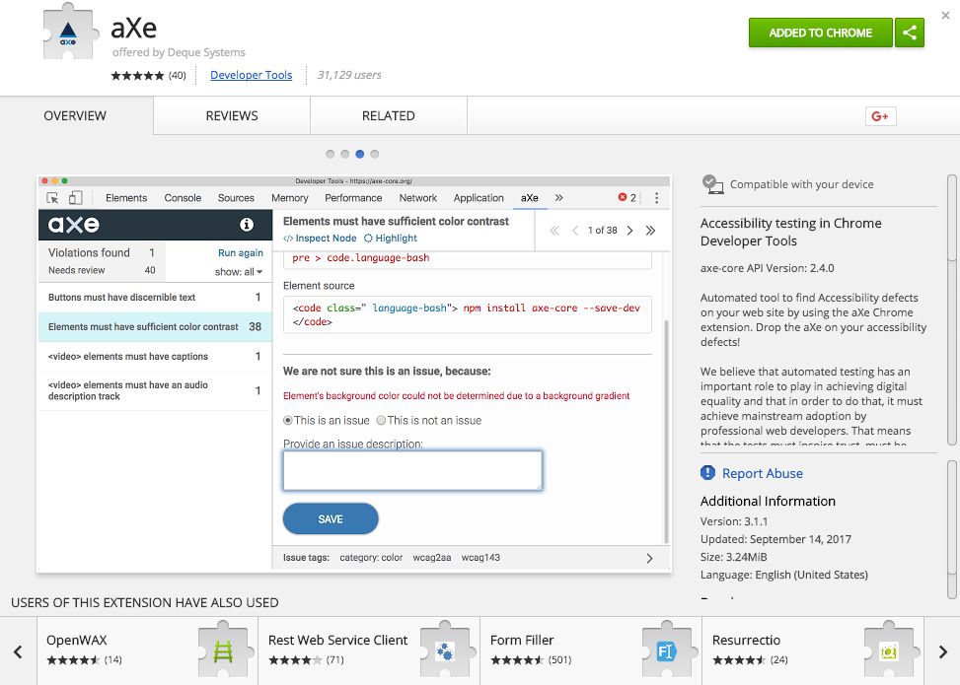Select the 'This is not an issue' radio

(381, 420)
